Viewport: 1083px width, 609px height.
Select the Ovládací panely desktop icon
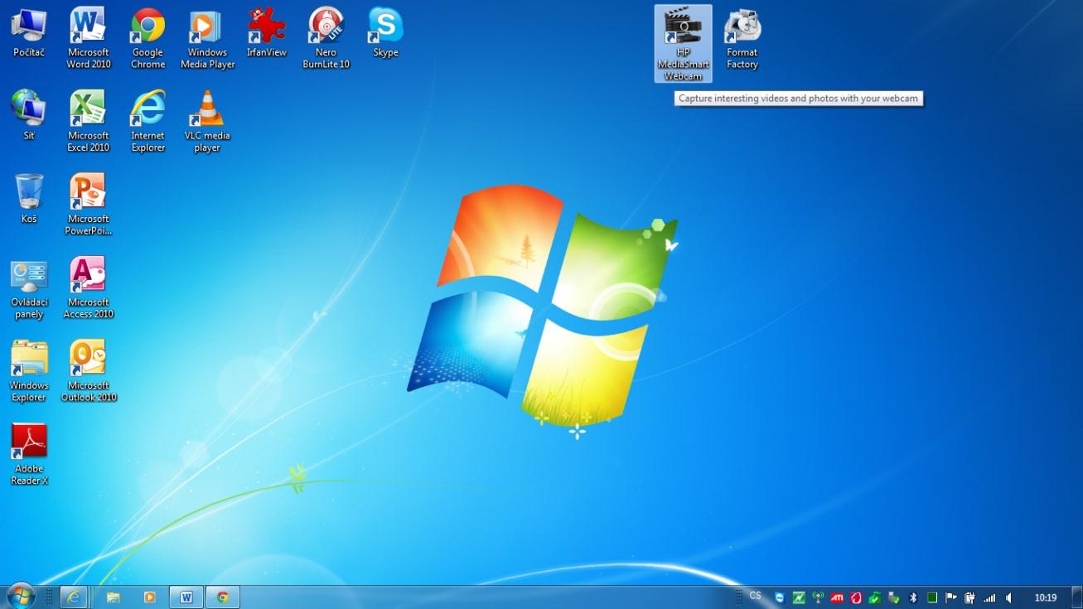point(29,288)
